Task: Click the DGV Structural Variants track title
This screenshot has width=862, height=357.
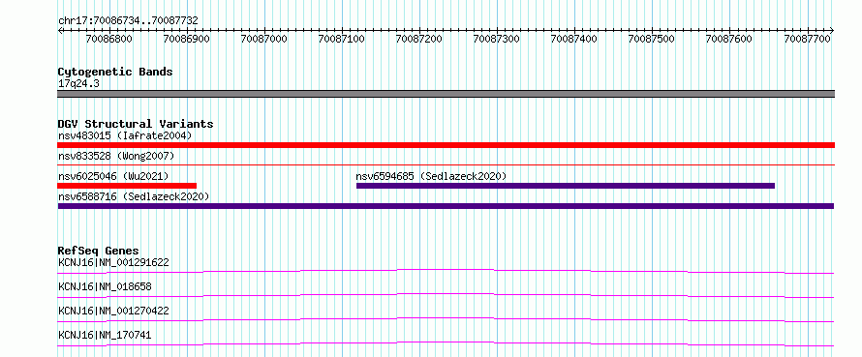Action: (x=136, y=124)
